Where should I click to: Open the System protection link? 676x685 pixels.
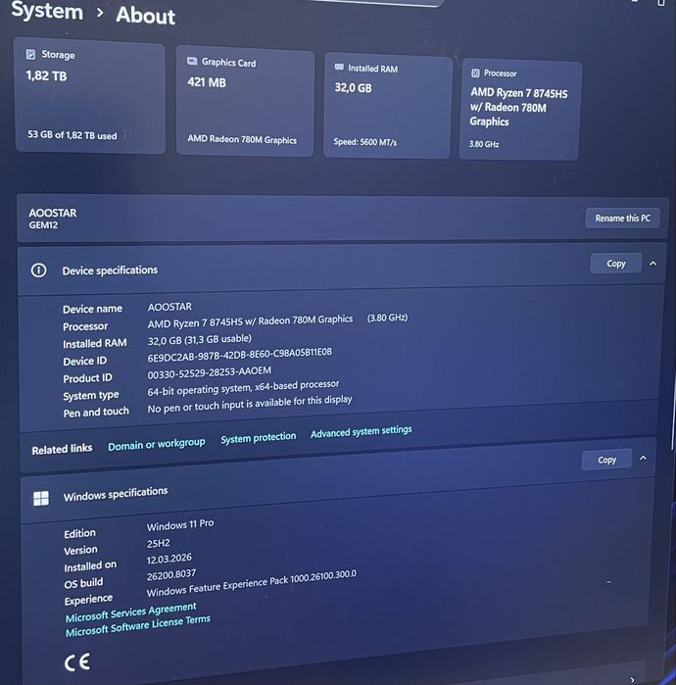(258, 438)
